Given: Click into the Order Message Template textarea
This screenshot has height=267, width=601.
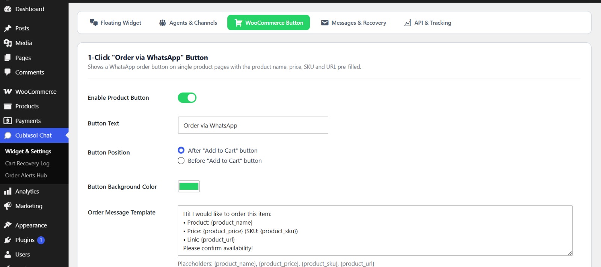Looking at the screenshot, I should click(x=375, y=231).
